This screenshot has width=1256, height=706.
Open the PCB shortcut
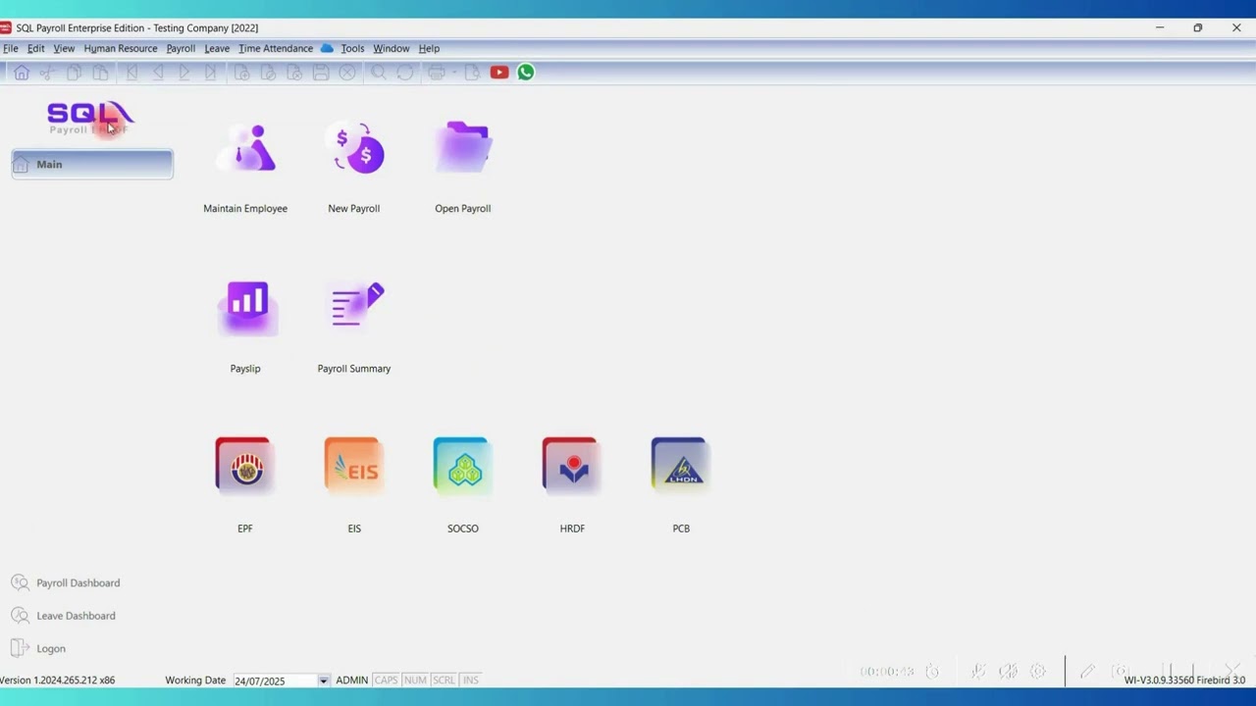[681, 485]
